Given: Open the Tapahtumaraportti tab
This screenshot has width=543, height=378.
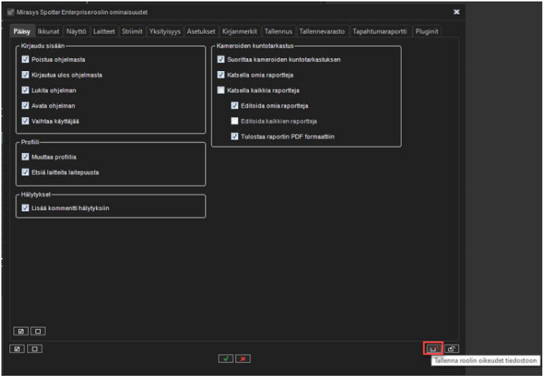Looking at the screenshot, I should coord(380,32).
